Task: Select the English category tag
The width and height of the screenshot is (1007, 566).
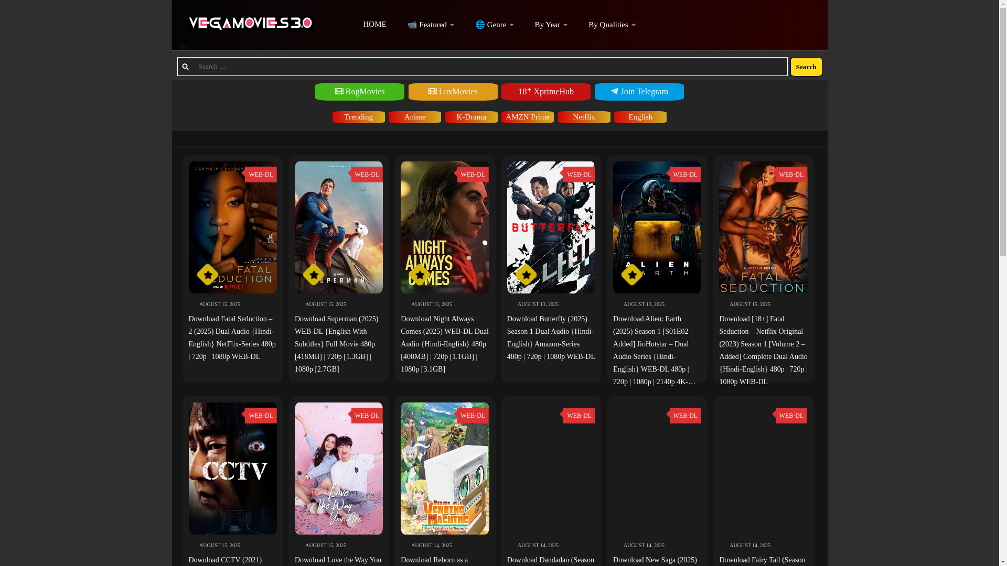Action: pyautogui.click(x=640, y=117)
